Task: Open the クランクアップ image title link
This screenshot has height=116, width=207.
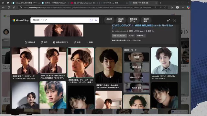Action: 142,26
